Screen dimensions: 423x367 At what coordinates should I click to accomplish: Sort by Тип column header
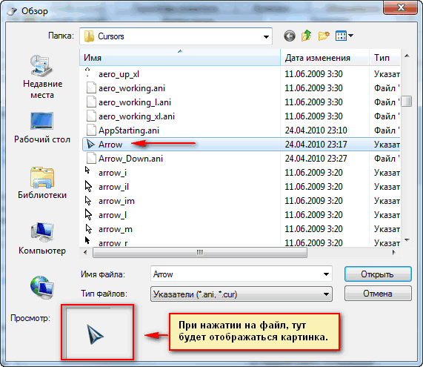tap(384, 58)
